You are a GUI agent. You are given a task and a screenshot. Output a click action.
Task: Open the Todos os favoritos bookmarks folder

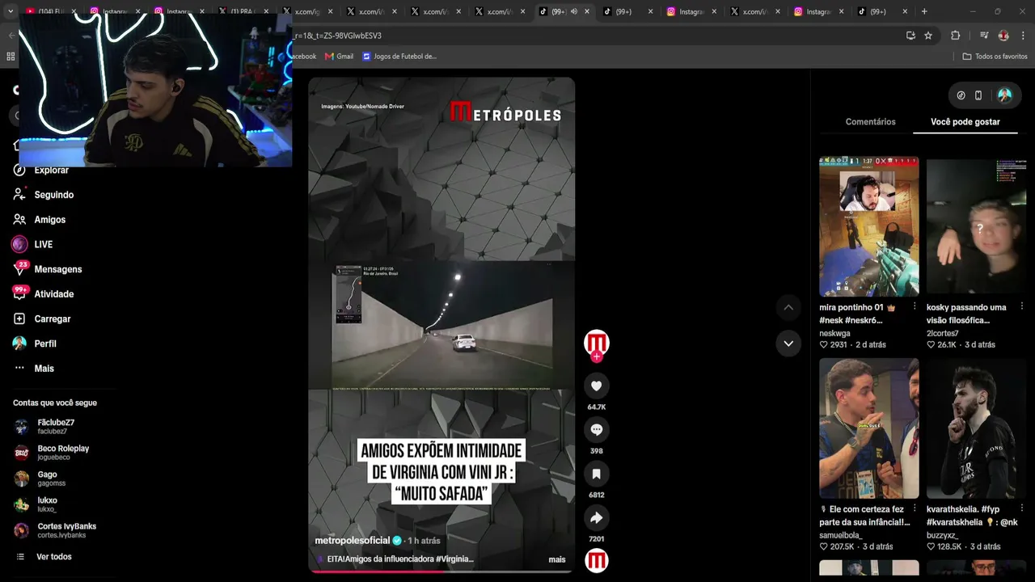coord(995,57)
